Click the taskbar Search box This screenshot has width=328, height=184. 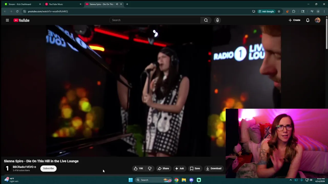pyautogui.click(x=153, y=180)
